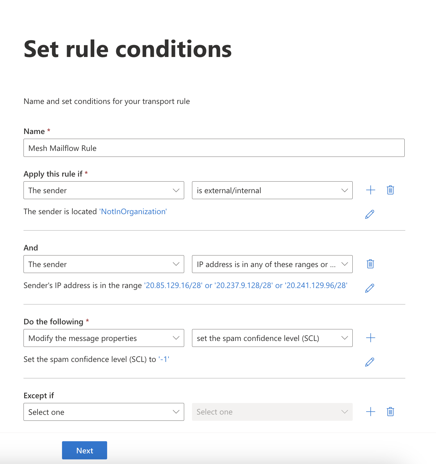Expand the IP address ranges condition dropdown
This screenshot has height=464, width=436.
[272, 264]
